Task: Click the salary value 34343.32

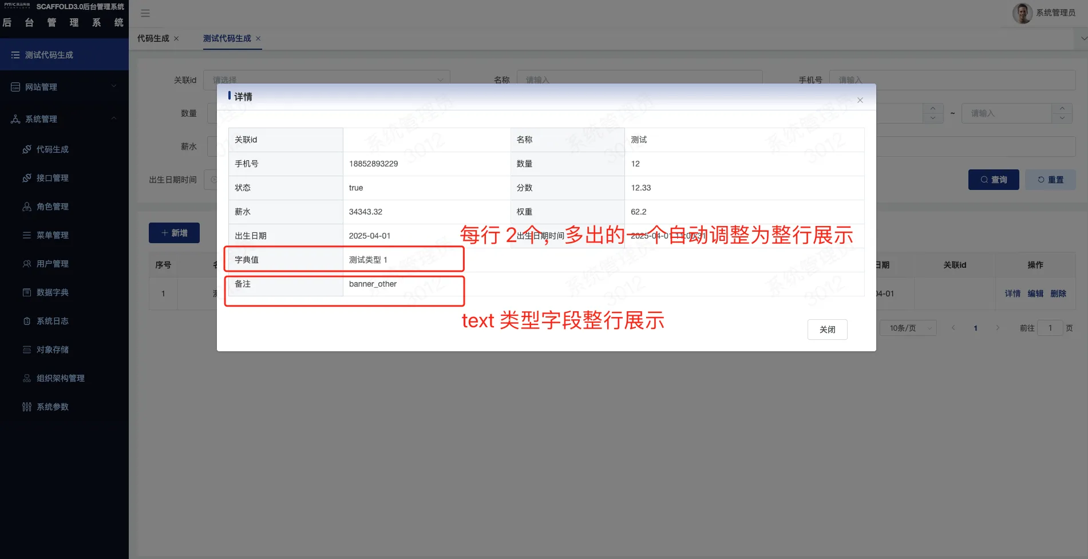Action: tap(365, 212)
